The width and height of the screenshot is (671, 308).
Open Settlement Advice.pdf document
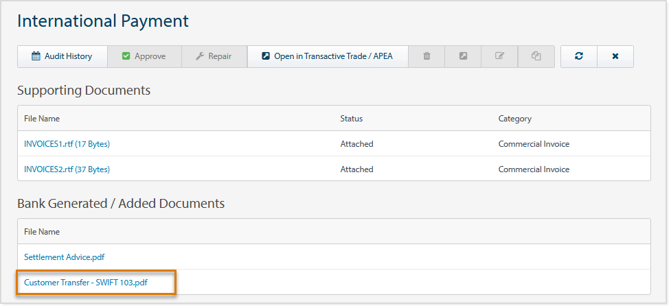pos(64,257)
